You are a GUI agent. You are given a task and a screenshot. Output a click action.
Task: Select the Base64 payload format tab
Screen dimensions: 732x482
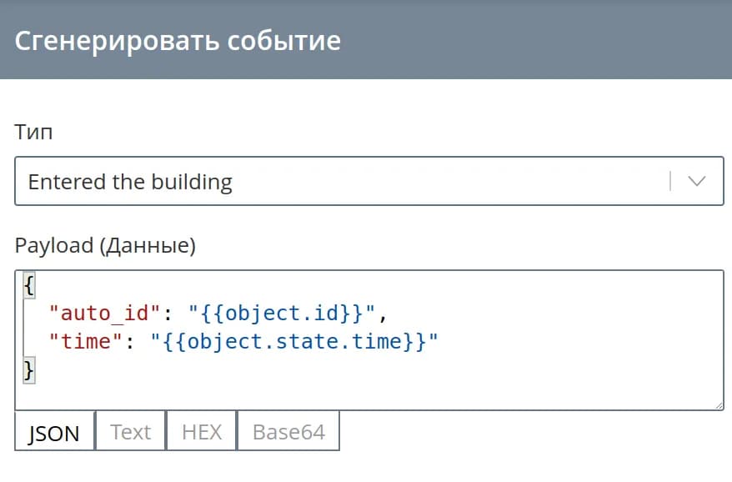tap(288, 431)
